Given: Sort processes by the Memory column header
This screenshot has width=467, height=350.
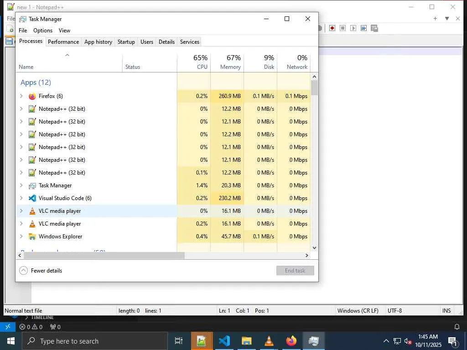Looking at the screenshot, I should [x=227, y=62].
